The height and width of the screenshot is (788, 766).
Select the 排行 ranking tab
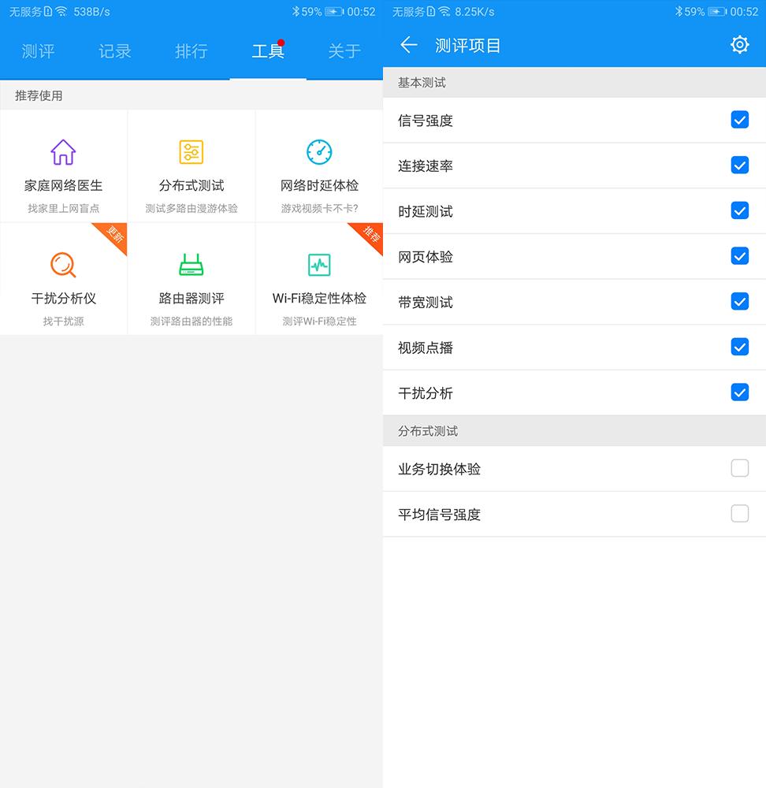(x=191, y=50)
